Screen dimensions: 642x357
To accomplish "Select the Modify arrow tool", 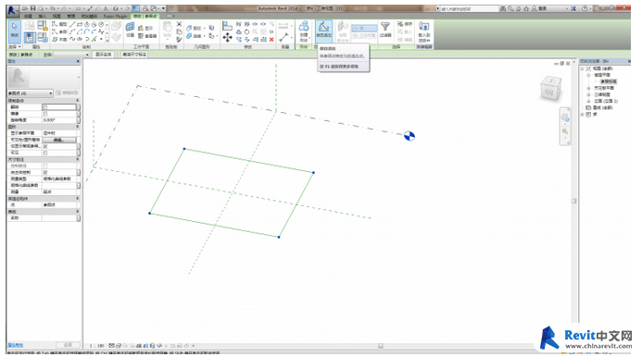I will (x=14, y=31).
